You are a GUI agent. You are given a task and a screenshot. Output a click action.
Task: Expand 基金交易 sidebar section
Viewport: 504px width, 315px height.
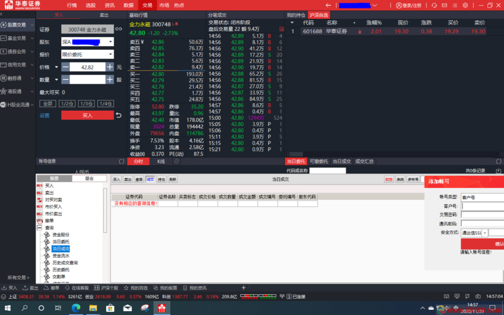tap(32, 38)
